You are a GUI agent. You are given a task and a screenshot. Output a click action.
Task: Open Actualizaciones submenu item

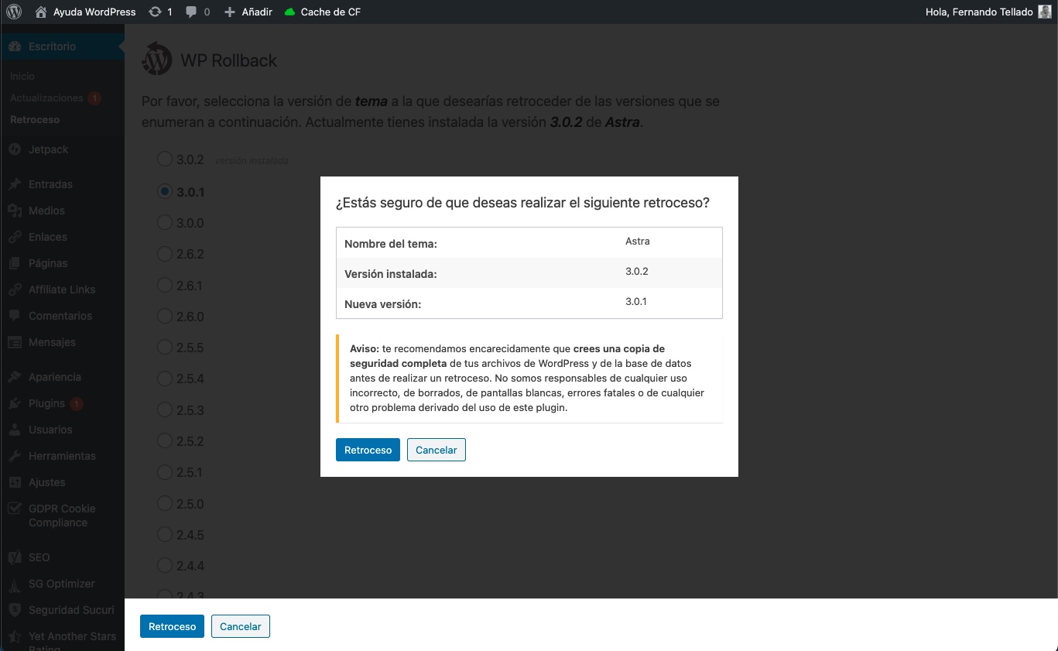[46, 98]
